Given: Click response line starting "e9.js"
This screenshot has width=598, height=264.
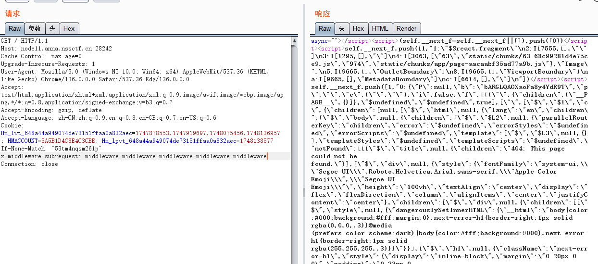Looking at the screenshot, I should point(449,64).
